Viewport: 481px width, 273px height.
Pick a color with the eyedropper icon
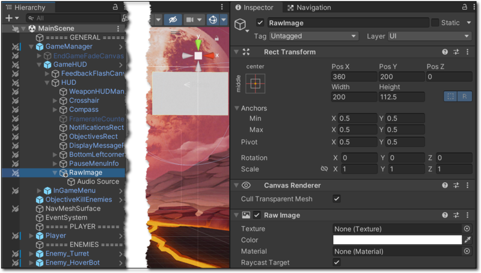click(467, 240)
